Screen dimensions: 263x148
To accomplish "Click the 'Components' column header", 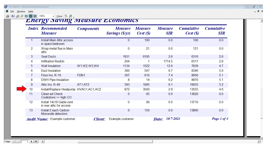I will tap(88, 29).
